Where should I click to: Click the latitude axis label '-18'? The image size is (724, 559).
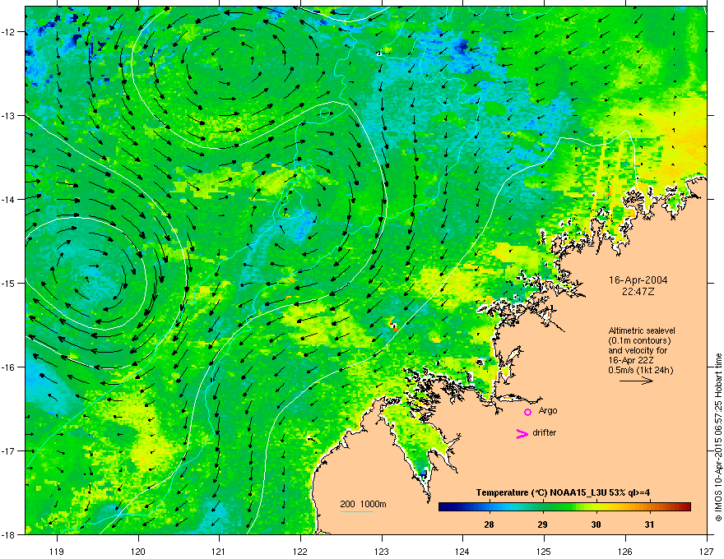(x=8, y=534)
